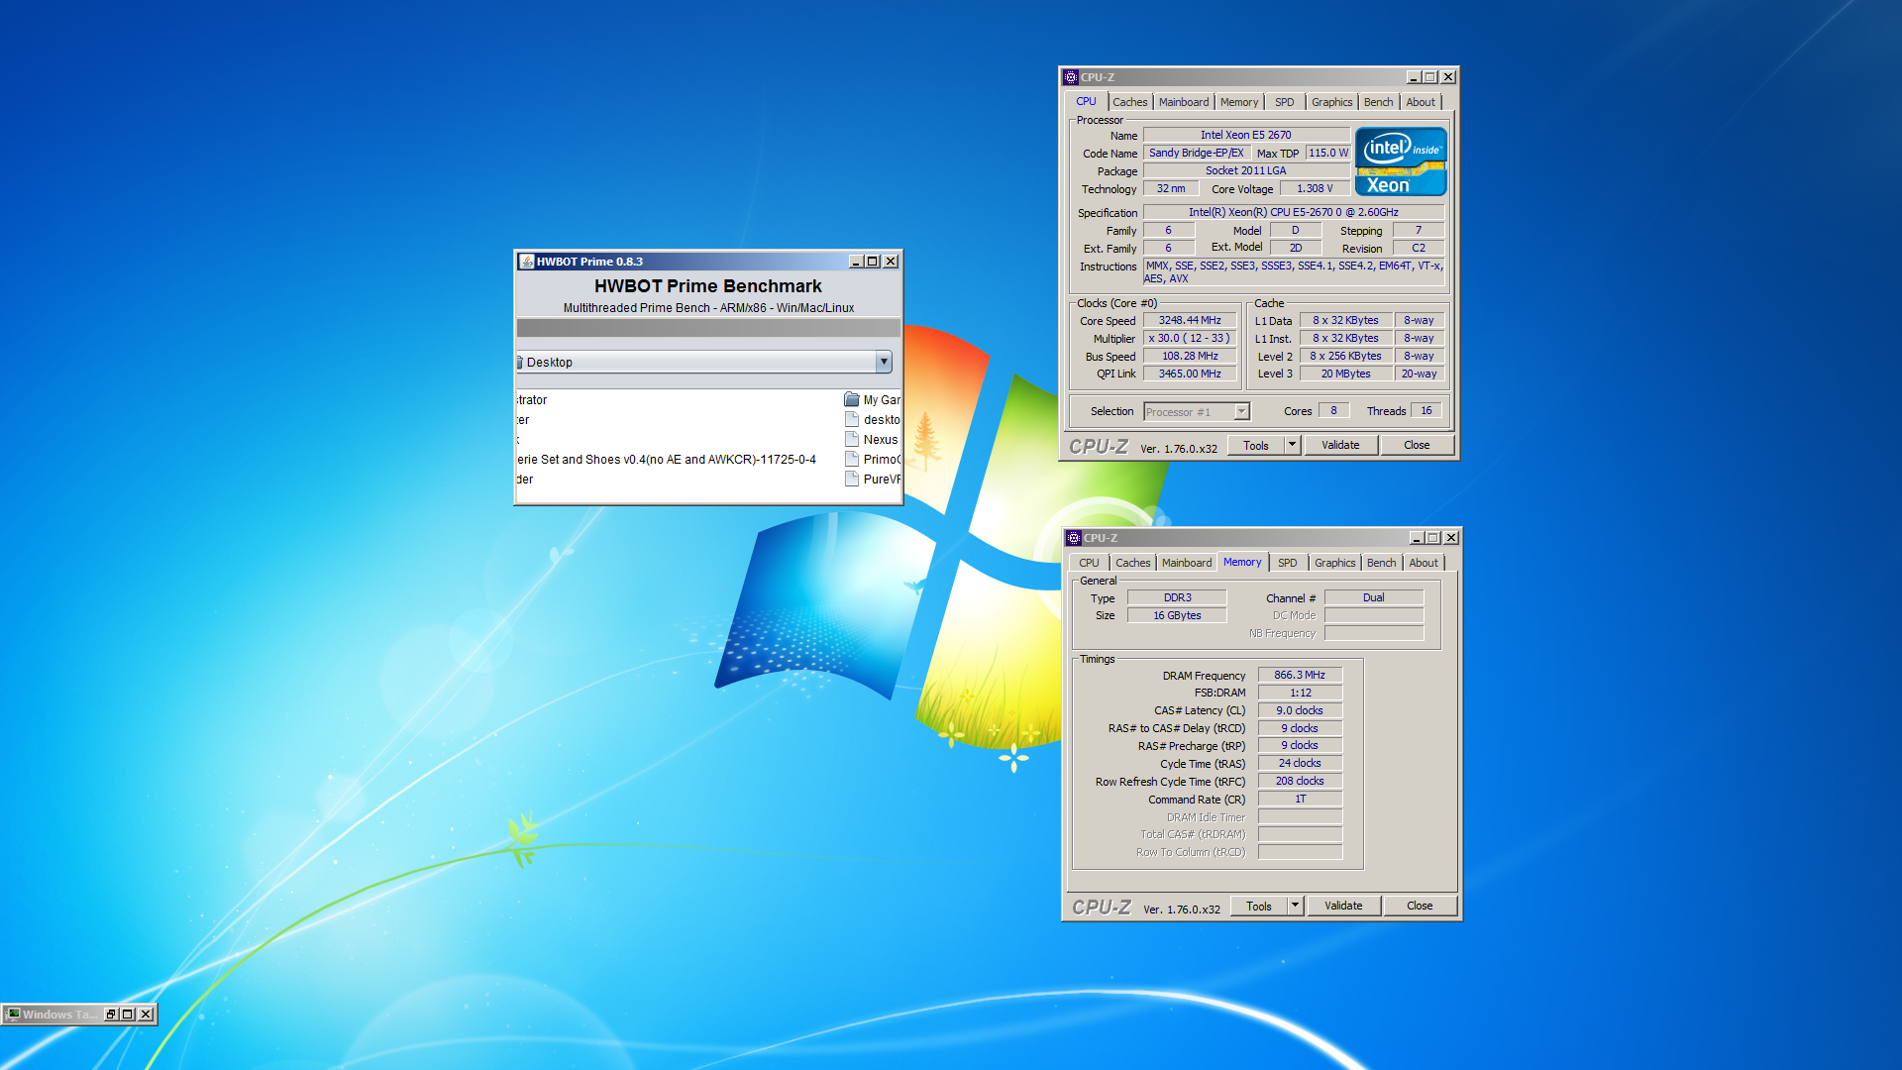Image resolution: width=1902 pixels, height=1070 pixels.
Task: Click the Core Speed value 3248.44 MHz
Action: click(1190, 320)
